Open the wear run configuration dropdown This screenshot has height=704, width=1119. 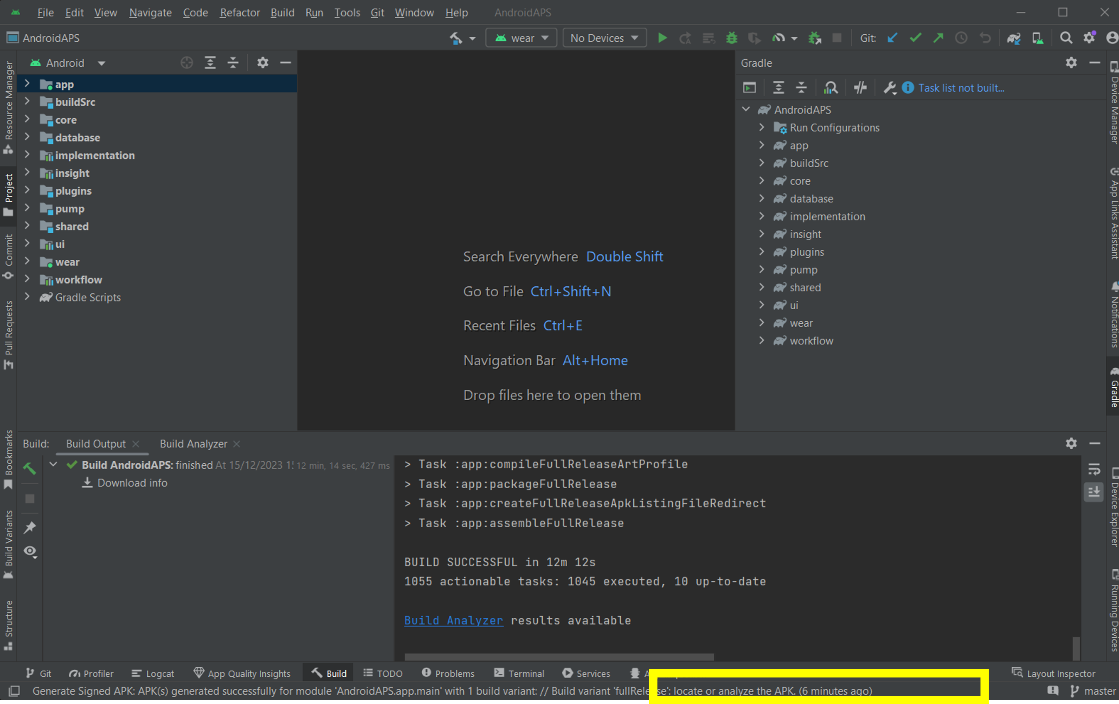tap(521, 38)
